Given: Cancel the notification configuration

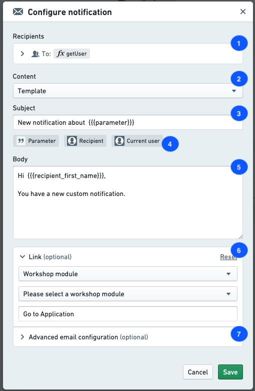Looking at the screenshot, I should 198,372.
